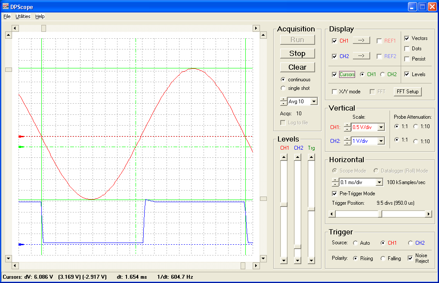Open the Utilities menu
The height and width of the screenshot is (283, 439).
coord(22,16)
